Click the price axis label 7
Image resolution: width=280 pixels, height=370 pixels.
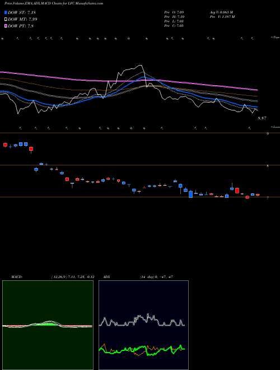pyautogui.click(x=268, y=198)
